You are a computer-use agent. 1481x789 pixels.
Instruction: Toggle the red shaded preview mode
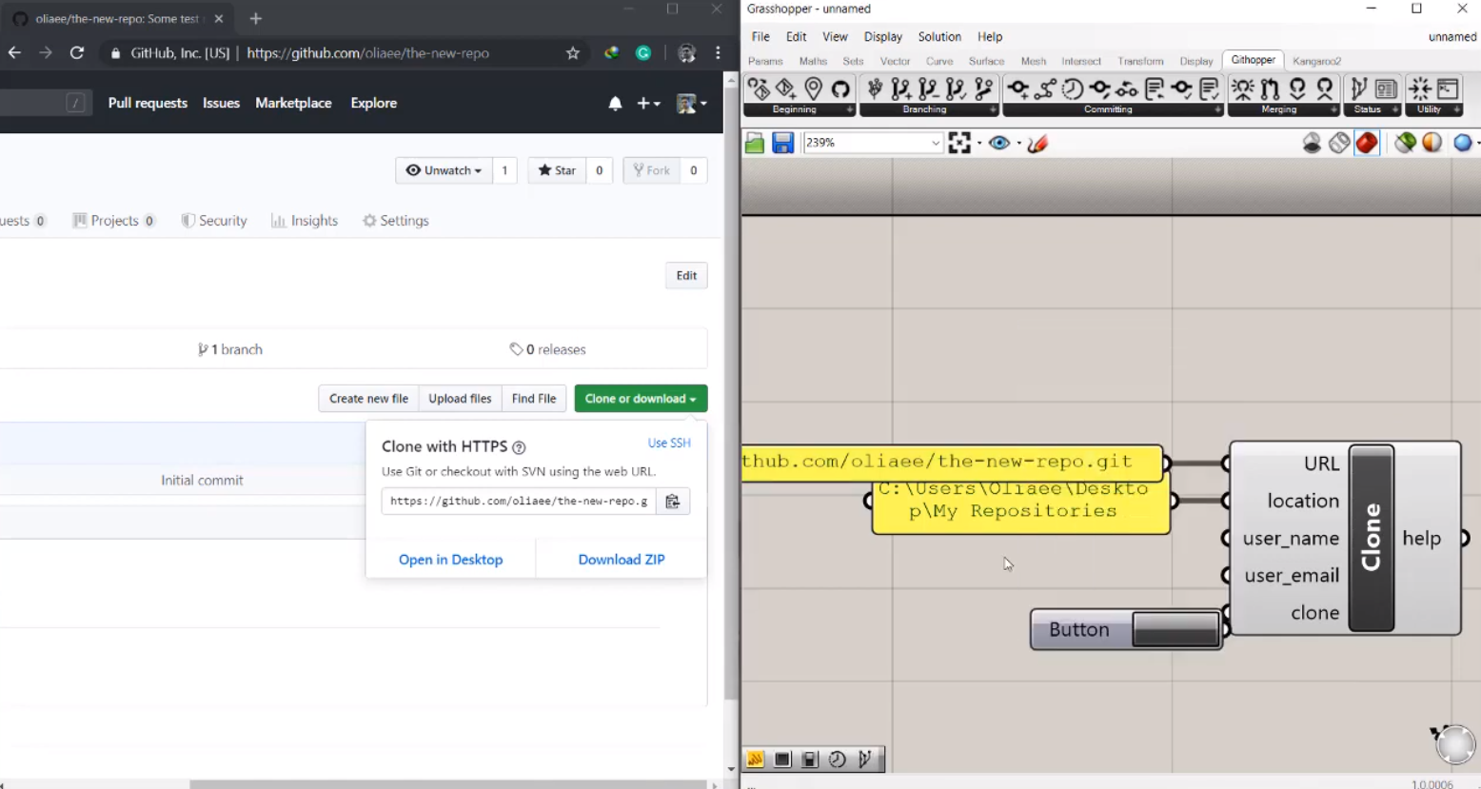tap(1367, 143)
